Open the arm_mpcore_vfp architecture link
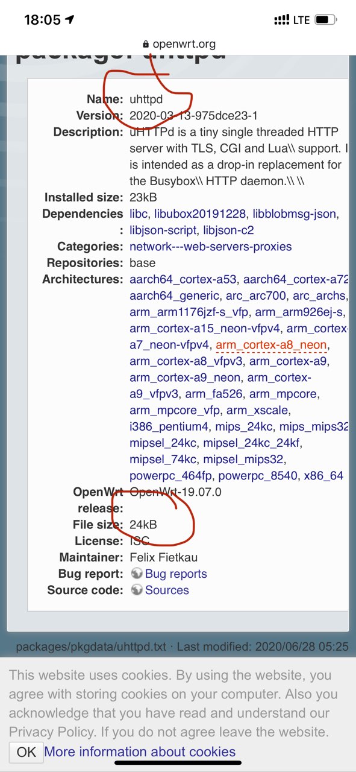The image size is (356, 772). (x=175, y=410)
